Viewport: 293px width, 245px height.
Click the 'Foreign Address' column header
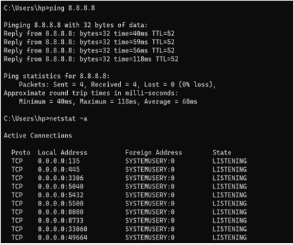click(153, 152)
